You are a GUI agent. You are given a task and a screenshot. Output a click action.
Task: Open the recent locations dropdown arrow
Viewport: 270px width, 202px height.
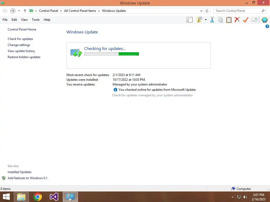click(x=19, y=11)
